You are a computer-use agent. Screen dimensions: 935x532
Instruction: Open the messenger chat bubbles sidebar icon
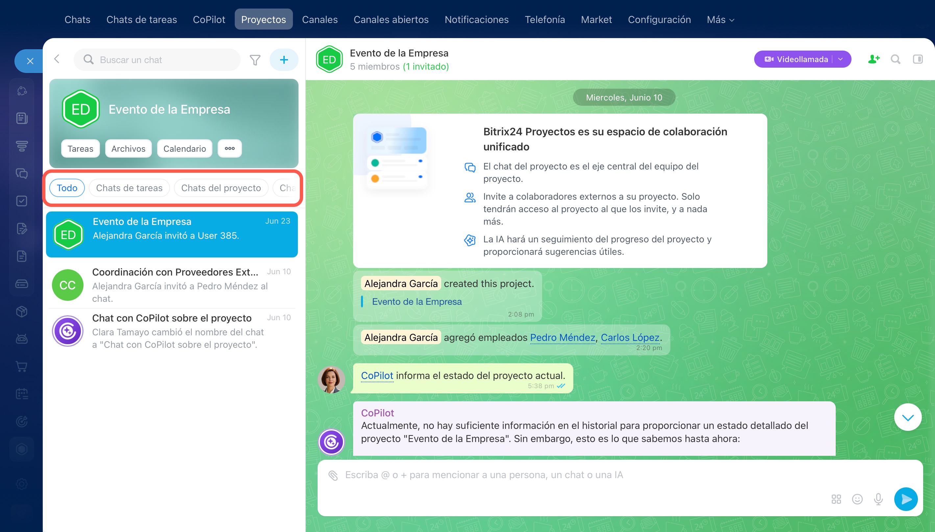(22, 173)
